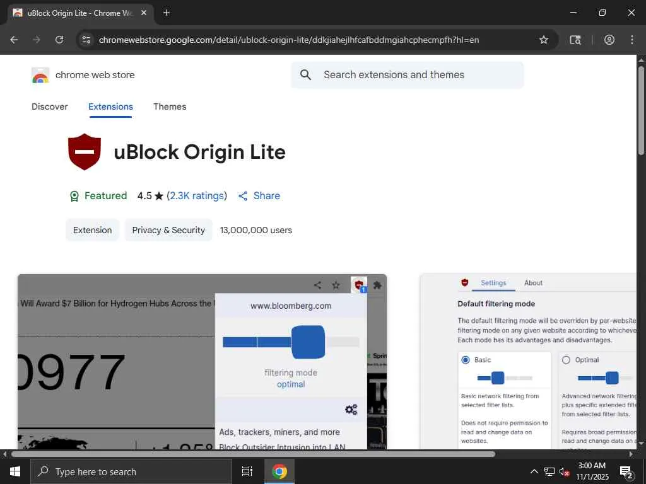This screenshot has width=646, height=484.
Task: Click the scroll left arrow
Action: point(5,454)
